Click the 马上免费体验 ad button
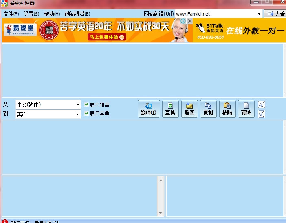 pos(107,37)
